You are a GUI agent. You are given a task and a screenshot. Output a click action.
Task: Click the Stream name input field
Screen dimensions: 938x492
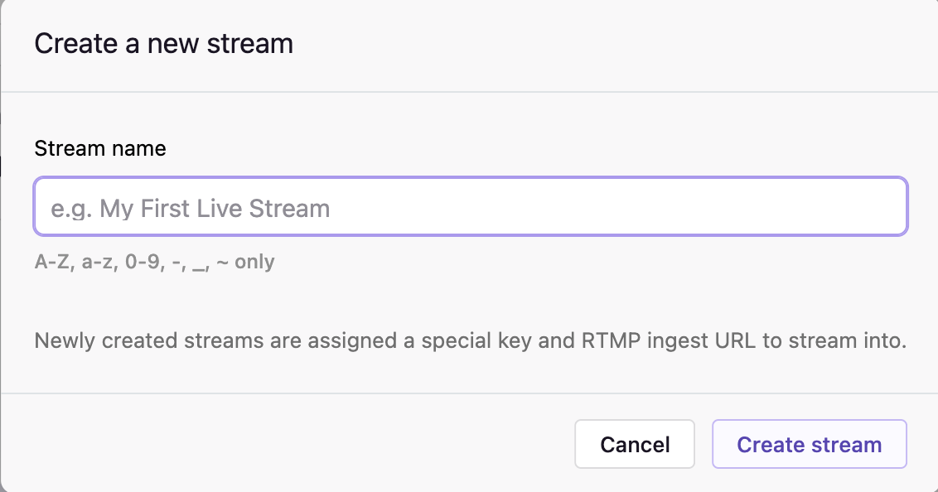point(470,207)
